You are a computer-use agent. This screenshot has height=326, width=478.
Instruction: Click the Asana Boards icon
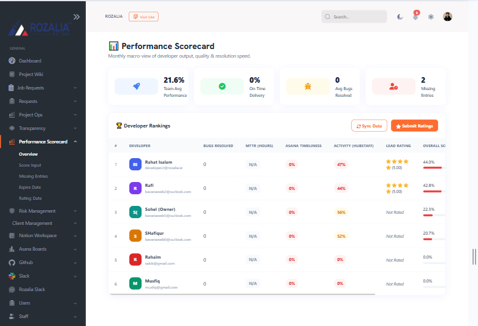pos(12,249)
